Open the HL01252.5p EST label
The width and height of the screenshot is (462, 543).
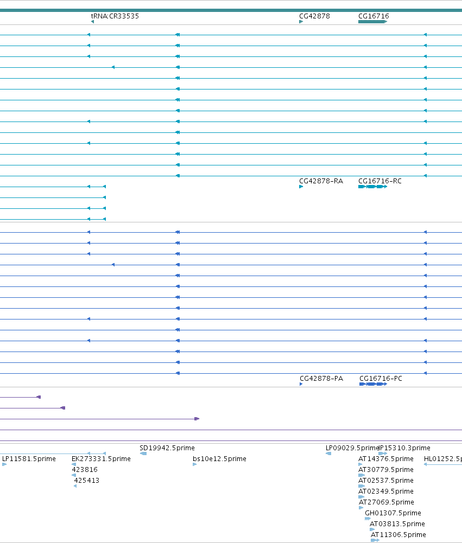pyautogui.click(x=443, y=458)
